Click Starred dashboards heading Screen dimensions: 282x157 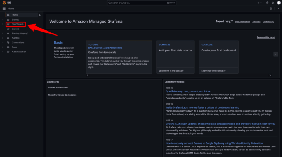58,88
